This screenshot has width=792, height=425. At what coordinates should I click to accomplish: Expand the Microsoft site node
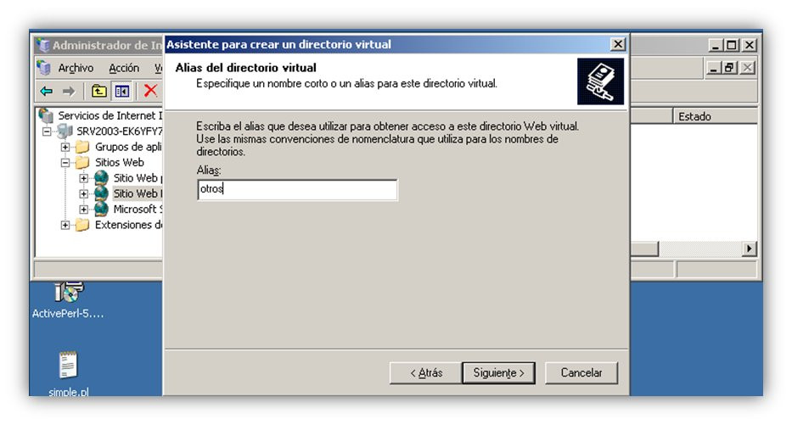tap(84, 210)
